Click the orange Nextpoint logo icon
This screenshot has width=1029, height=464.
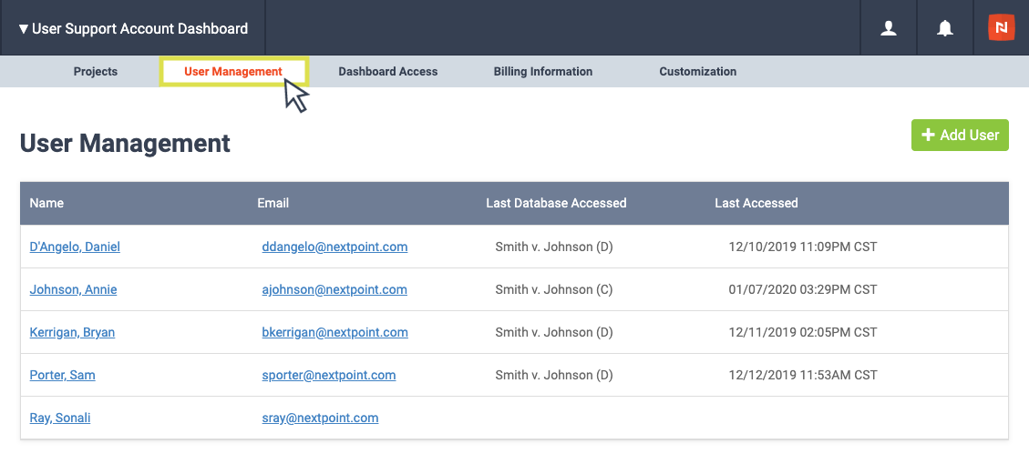tap(1001, 28)
